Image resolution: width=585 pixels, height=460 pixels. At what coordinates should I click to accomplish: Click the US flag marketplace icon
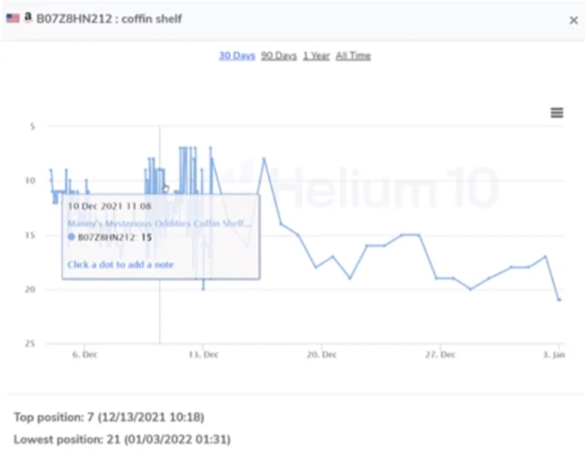(12, 17)
